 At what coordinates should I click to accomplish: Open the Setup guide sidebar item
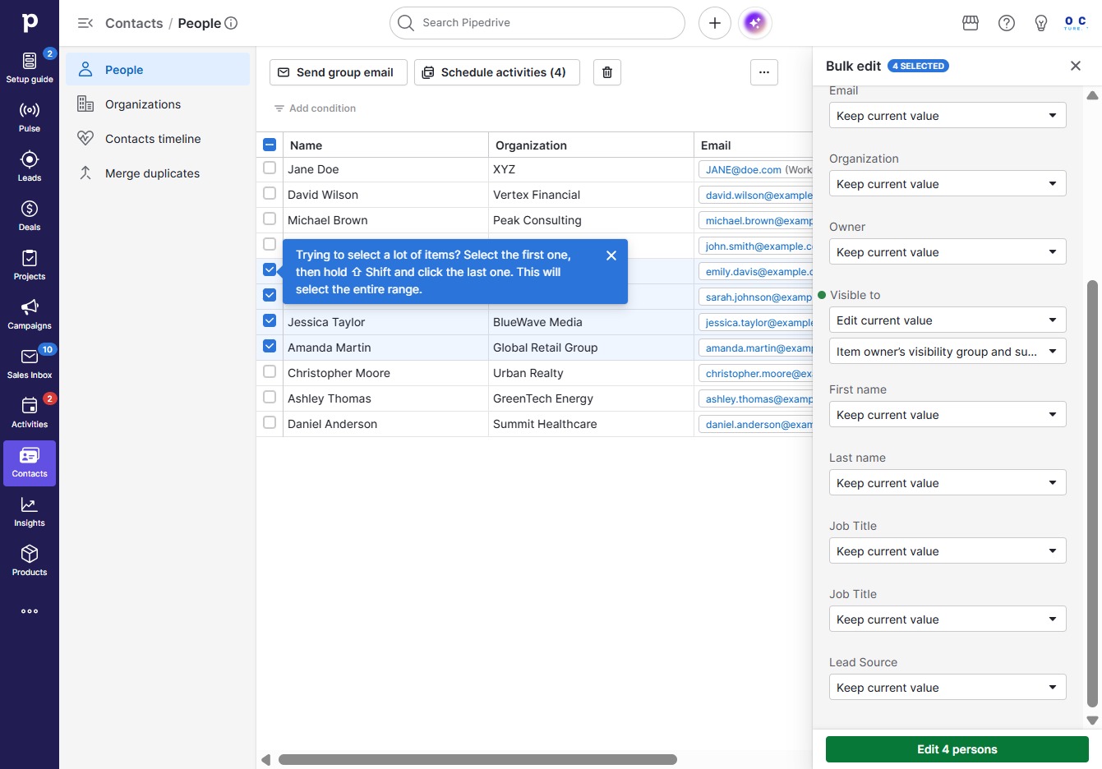point(30,67)
